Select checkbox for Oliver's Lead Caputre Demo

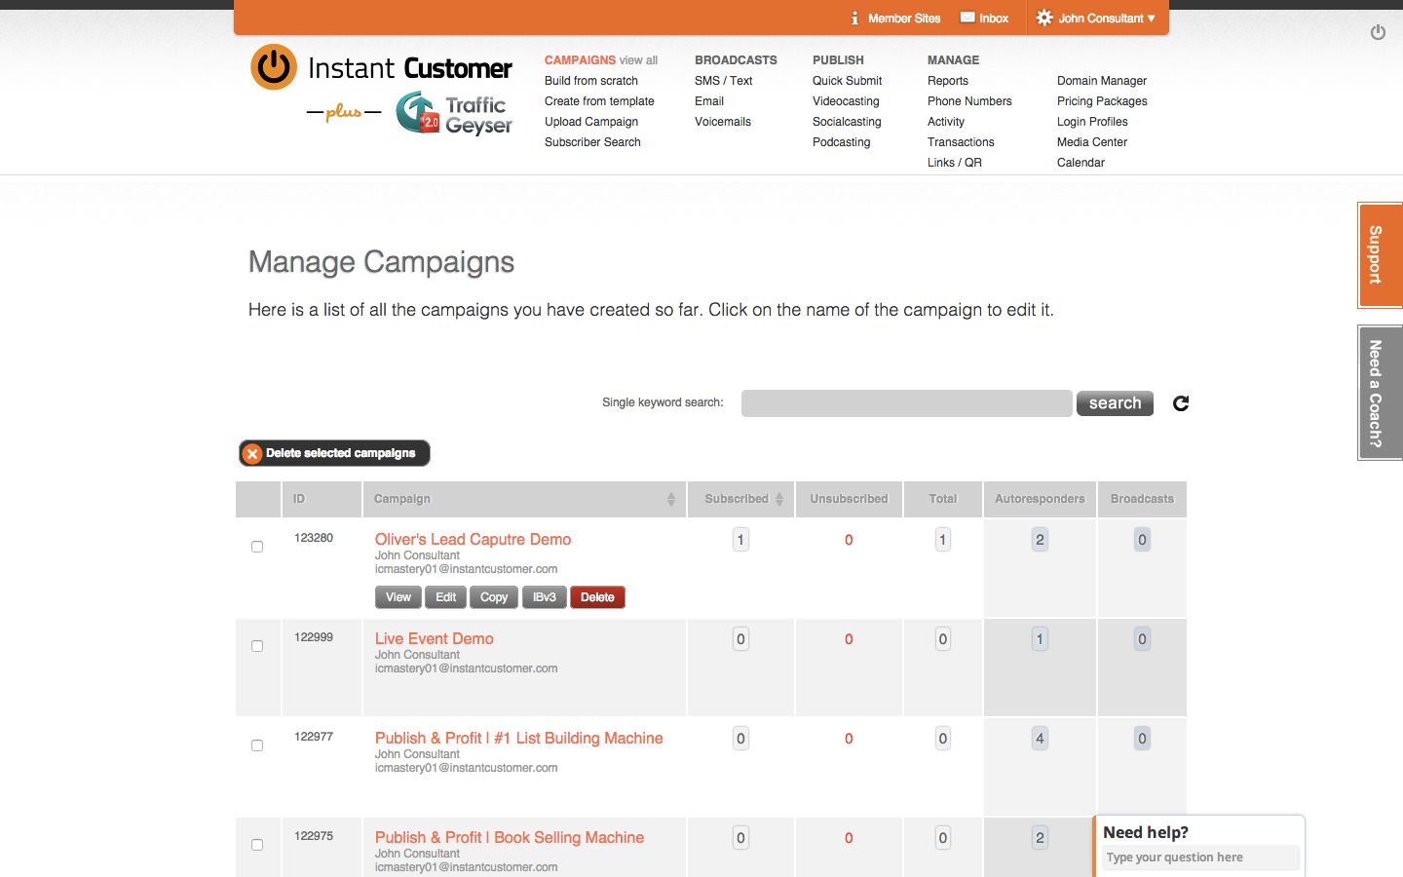pyautogui.click(x=257, y=547)
